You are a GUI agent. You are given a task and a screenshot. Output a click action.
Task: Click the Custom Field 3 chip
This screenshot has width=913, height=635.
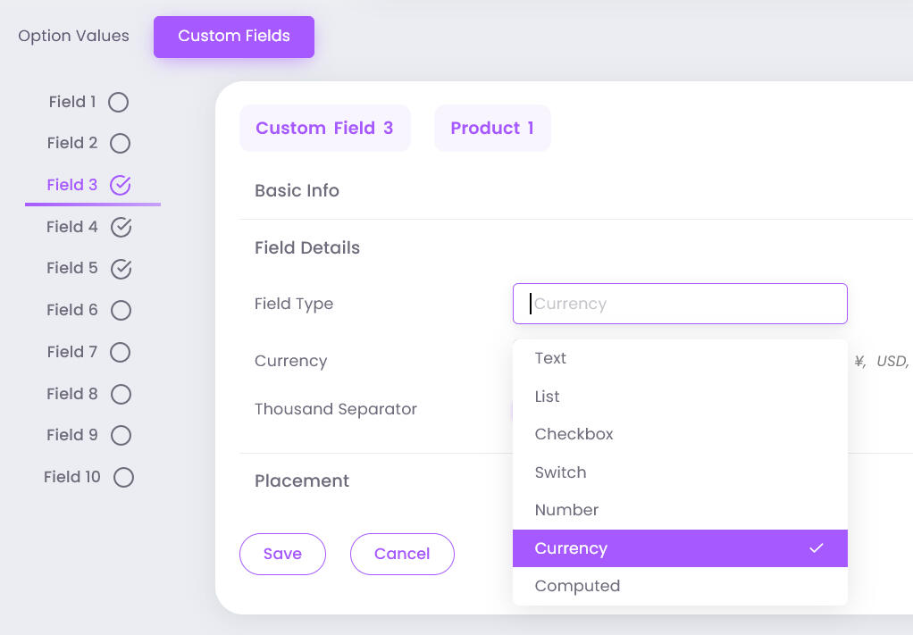click(x=324, y=128)
